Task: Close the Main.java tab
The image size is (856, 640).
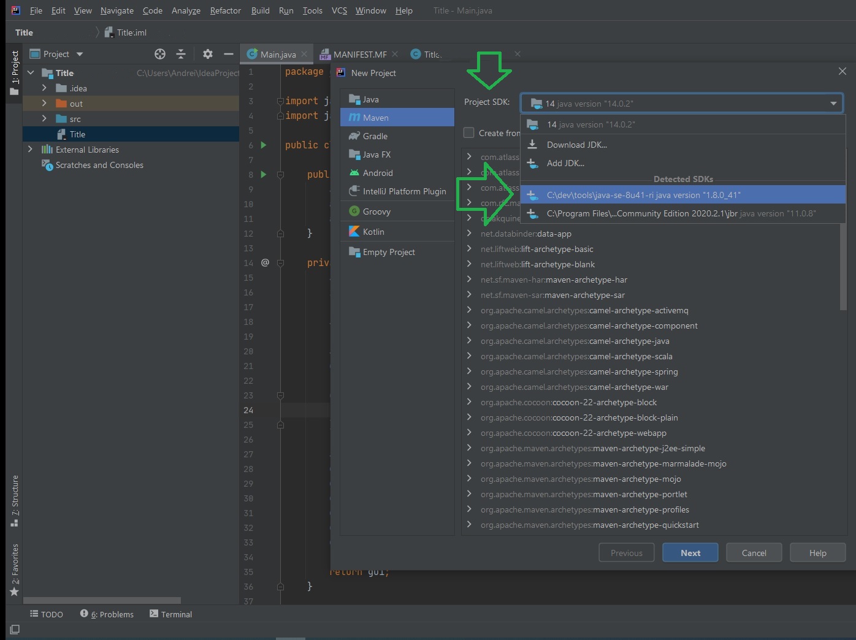Action: coord(304,54)
